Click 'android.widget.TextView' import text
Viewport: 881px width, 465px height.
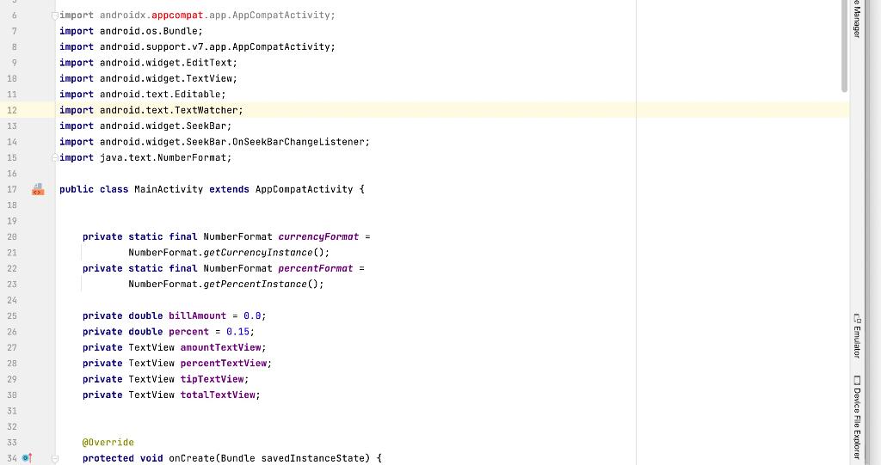(166, 78)
